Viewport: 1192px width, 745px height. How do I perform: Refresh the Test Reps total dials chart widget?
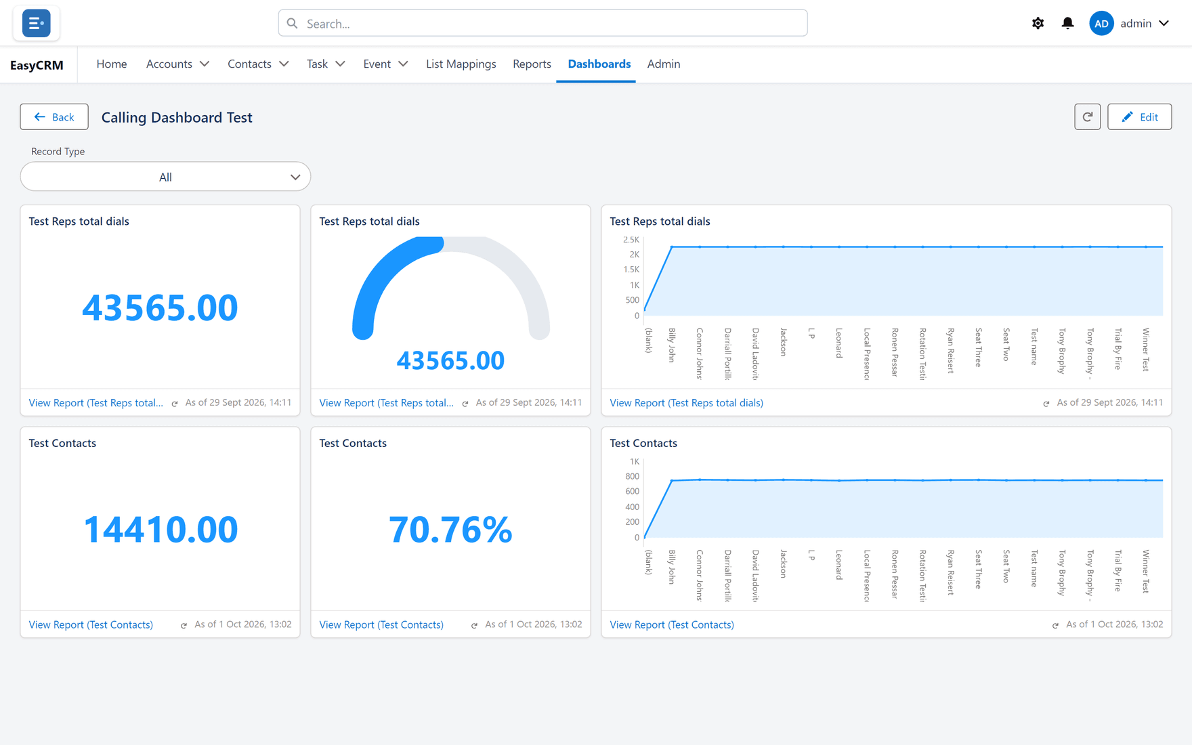[x=1046, y=404]
